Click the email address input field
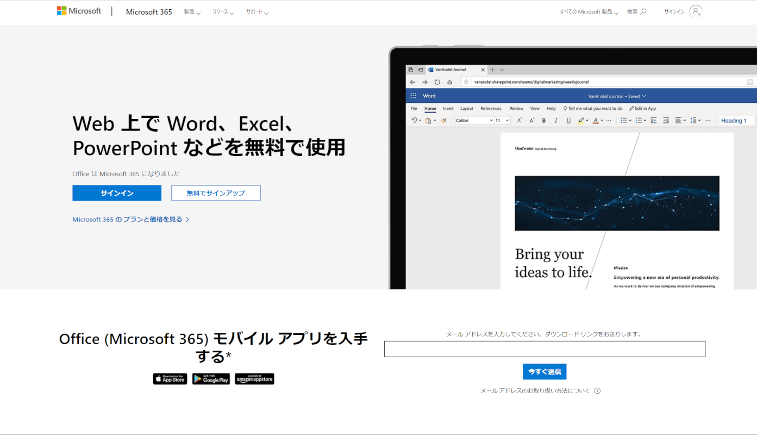 pos(545,349)
